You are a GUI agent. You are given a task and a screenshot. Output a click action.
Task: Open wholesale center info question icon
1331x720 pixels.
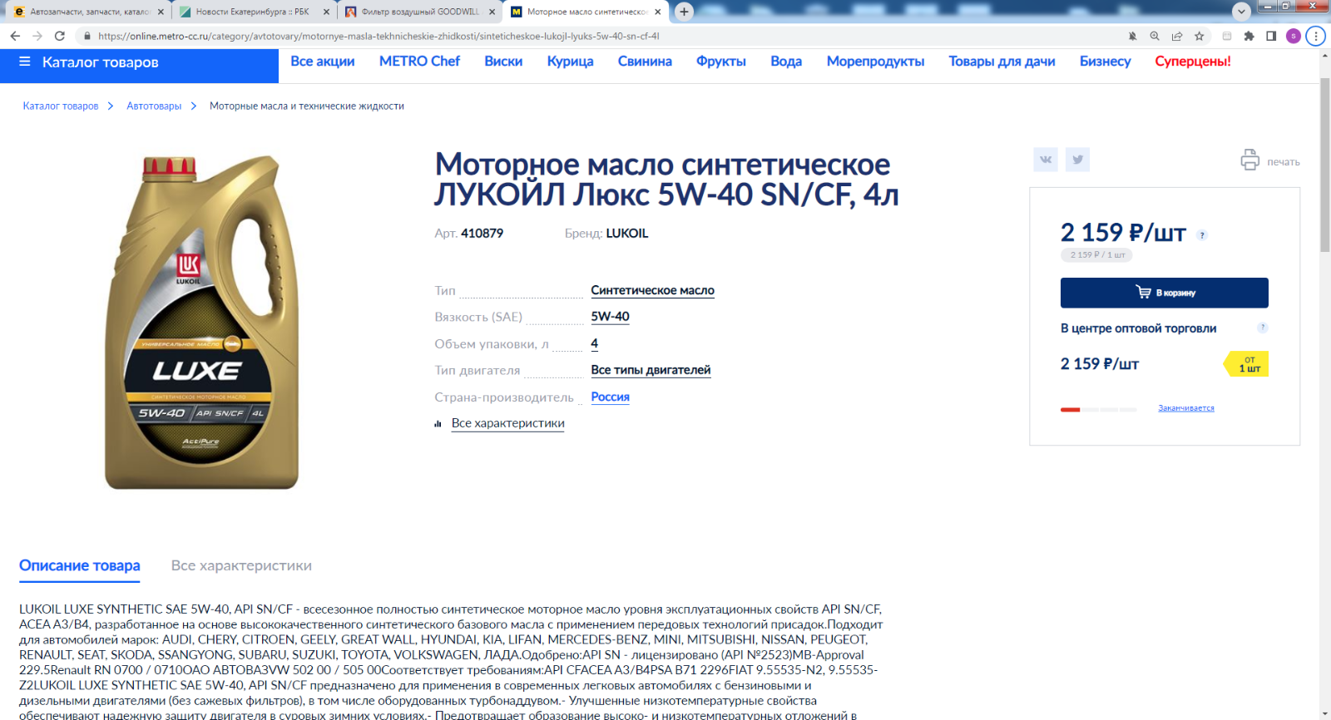click(1262, 328)
